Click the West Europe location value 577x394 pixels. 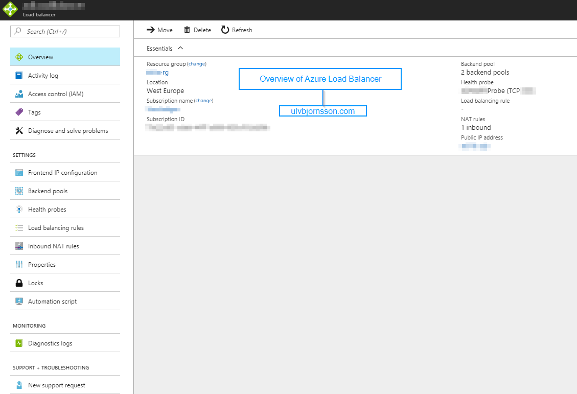click(165, 91)
